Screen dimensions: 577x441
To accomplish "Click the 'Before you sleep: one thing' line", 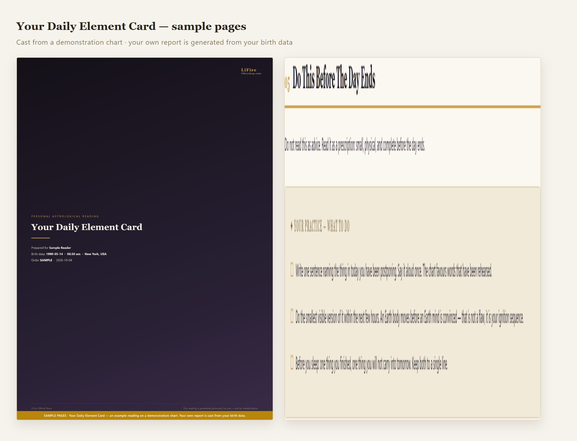I will click(372, 364).
